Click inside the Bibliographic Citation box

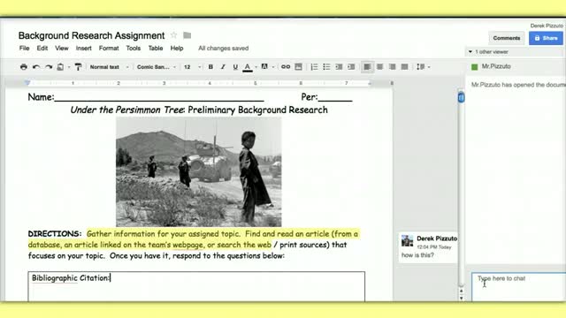click(x=196, y=286)
